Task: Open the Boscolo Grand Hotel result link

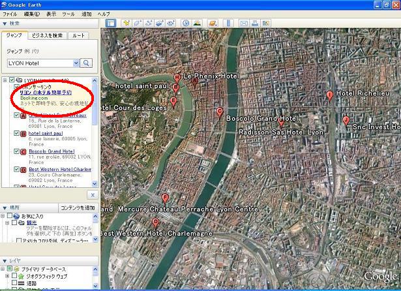Action: coord(52,151)
